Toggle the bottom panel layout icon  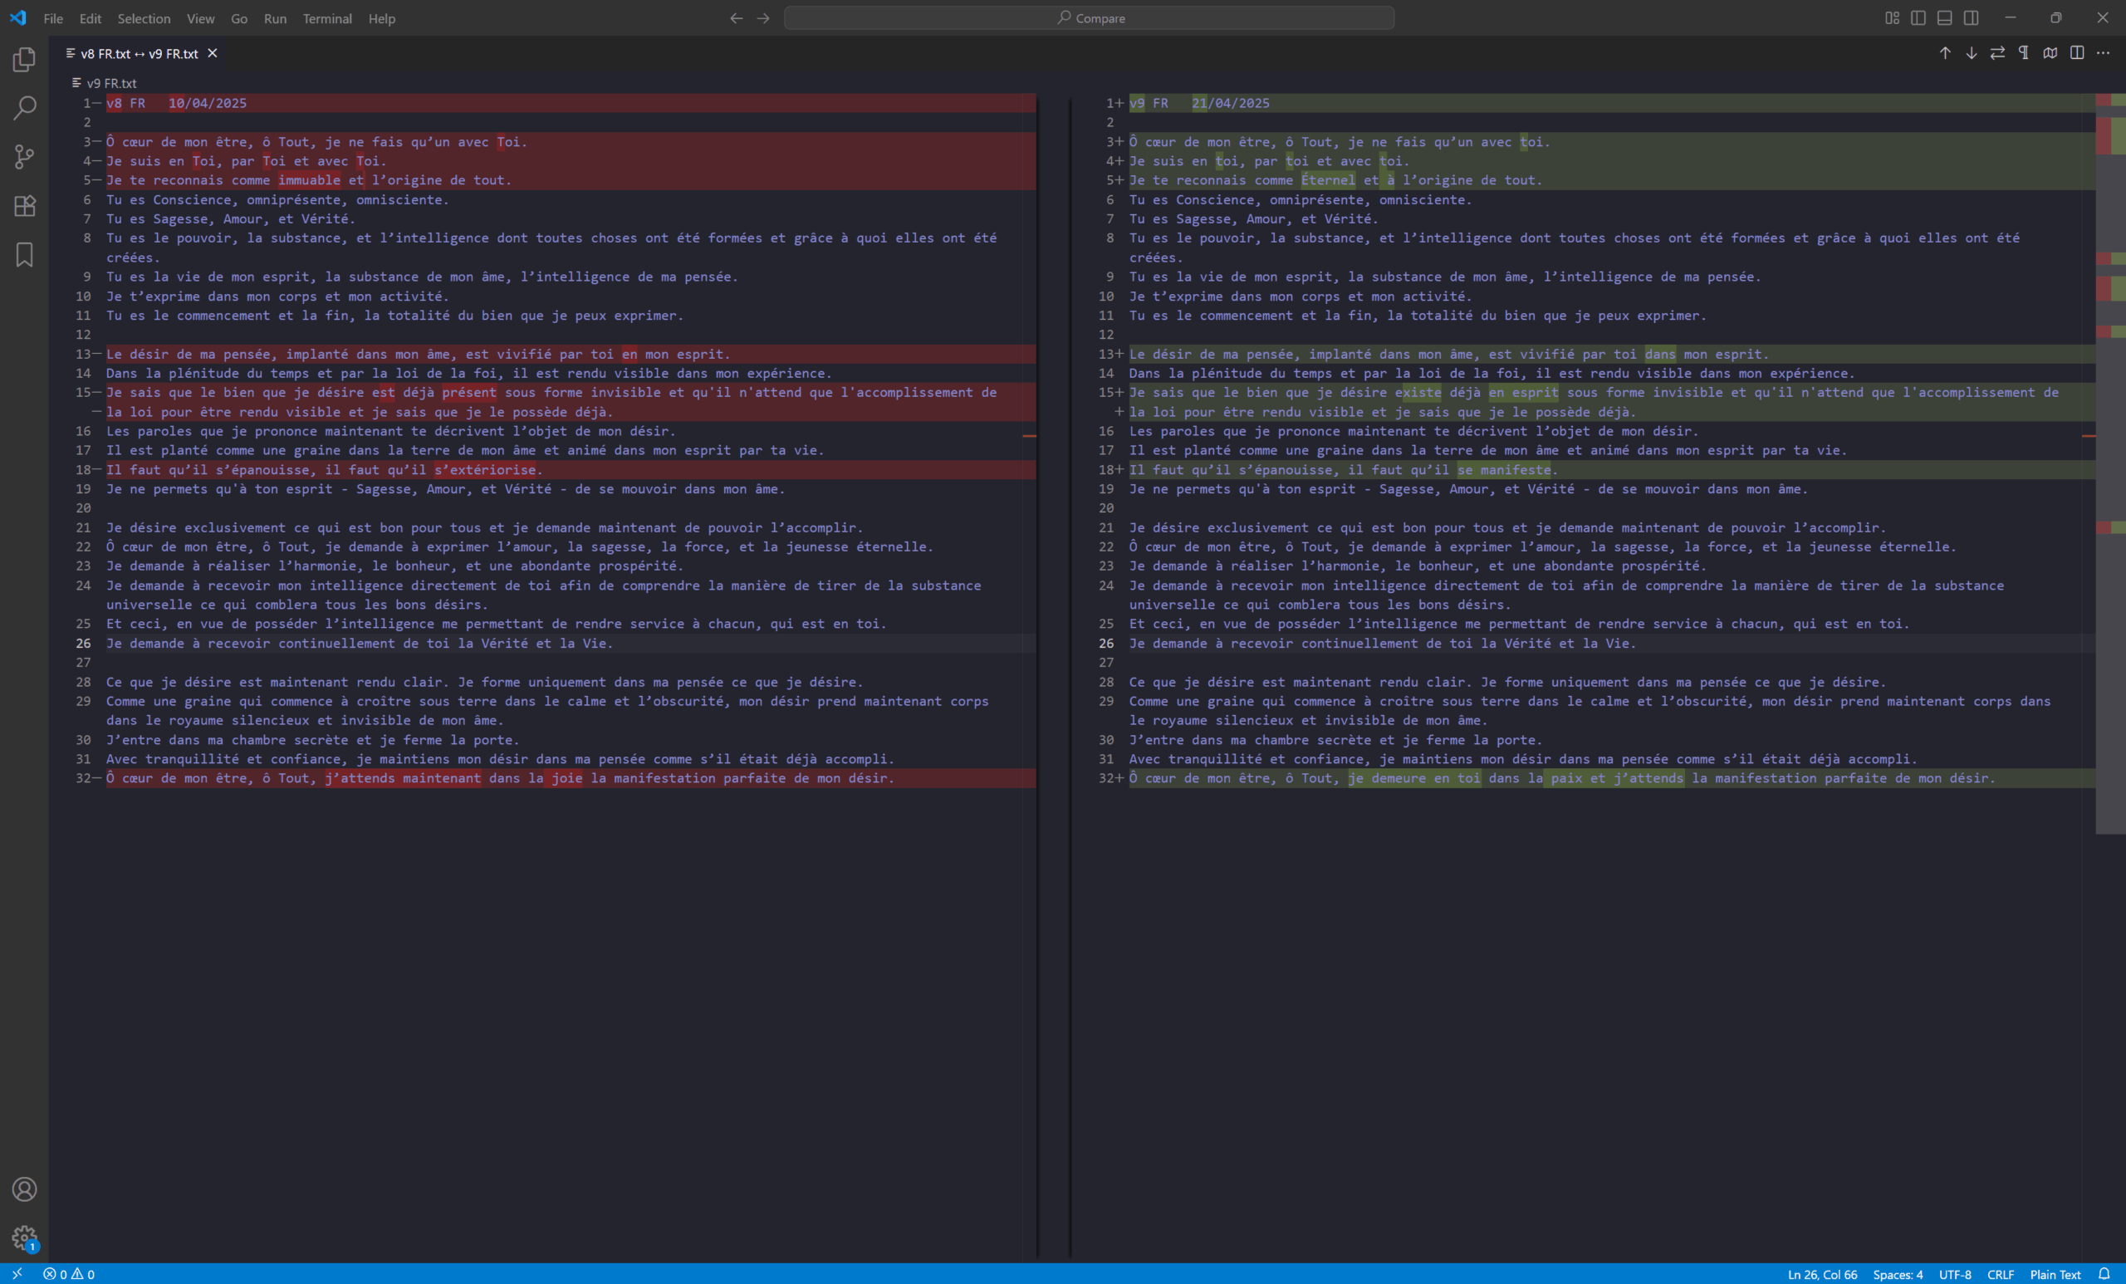click(x=1945, y=18)
